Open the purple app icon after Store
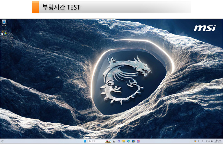Screen dimensions: 223x145 138,141
